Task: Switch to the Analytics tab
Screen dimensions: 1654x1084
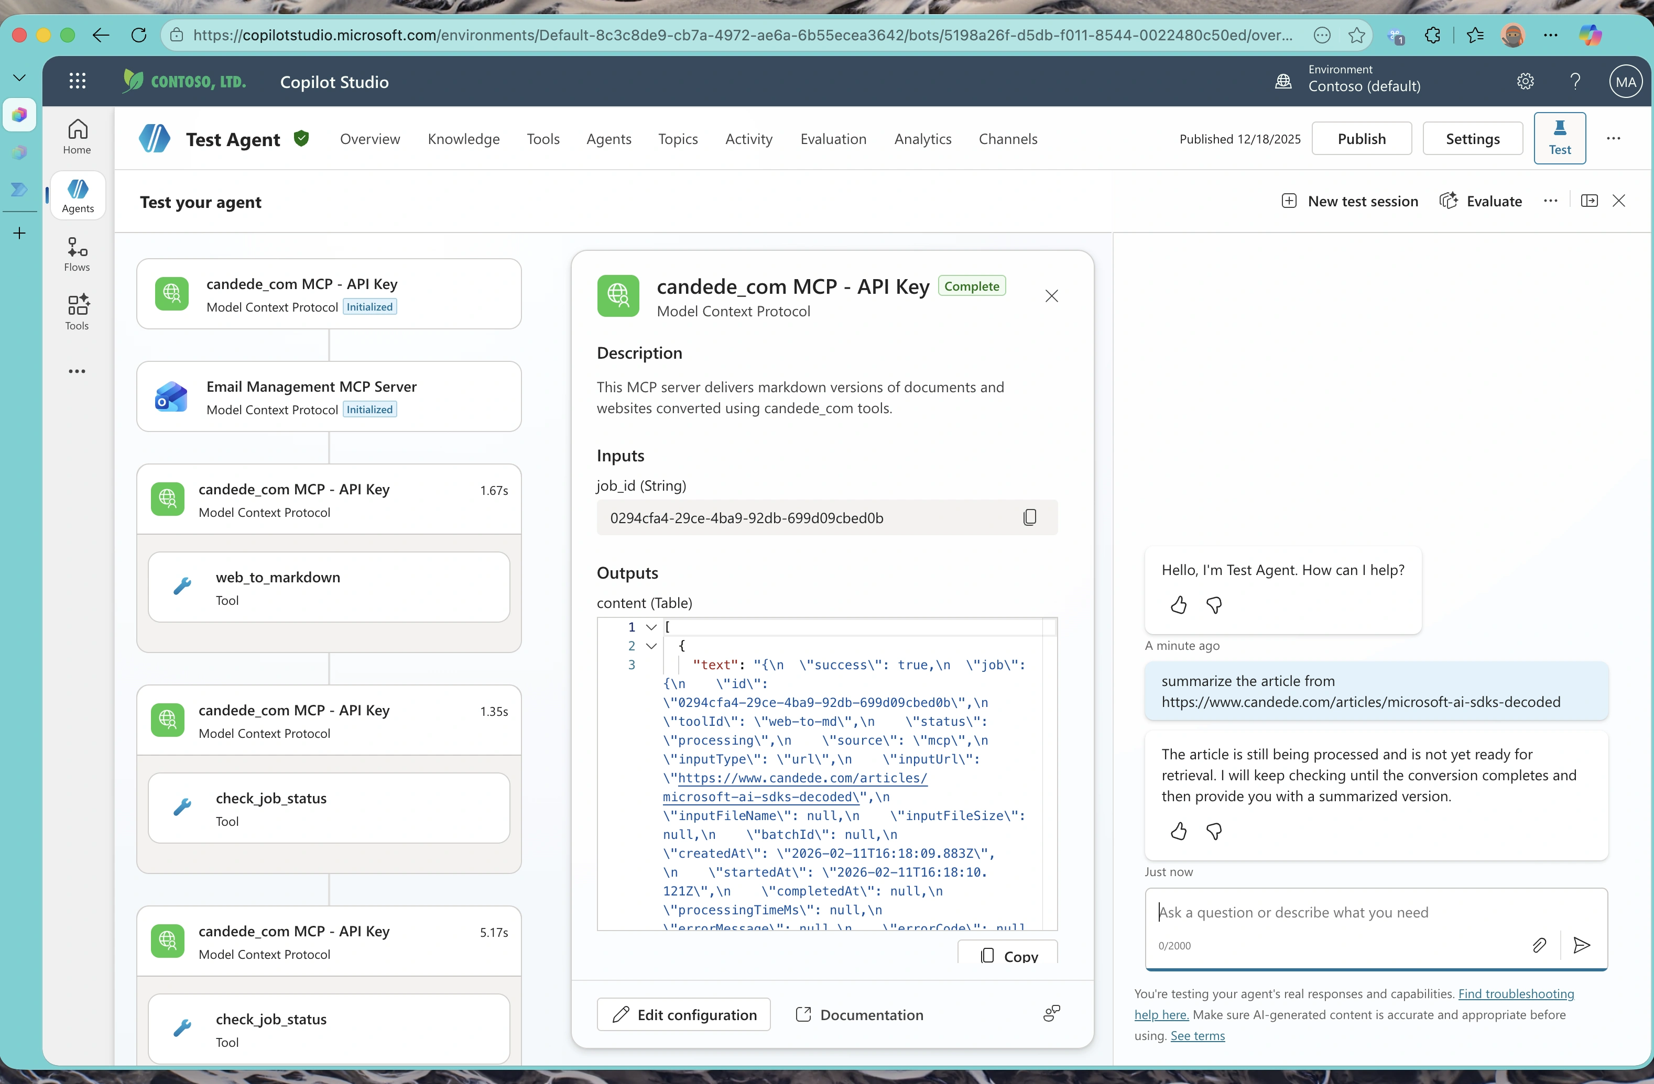Action: [922, 139]
